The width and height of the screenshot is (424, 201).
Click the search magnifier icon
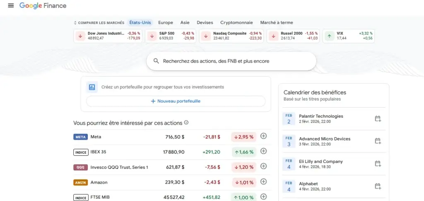tap(156, 61)
